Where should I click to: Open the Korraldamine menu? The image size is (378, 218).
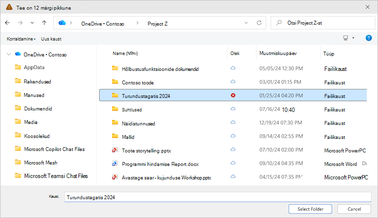(x=21, y=39)
